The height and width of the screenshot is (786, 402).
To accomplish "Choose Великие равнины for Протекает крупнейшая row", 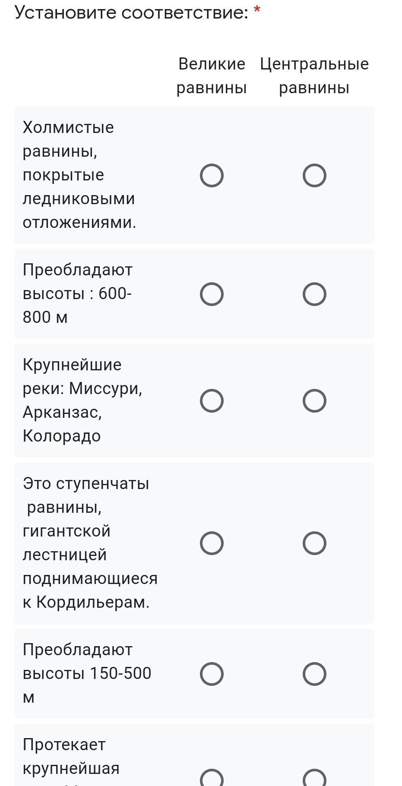I will (x=212, y=779).
